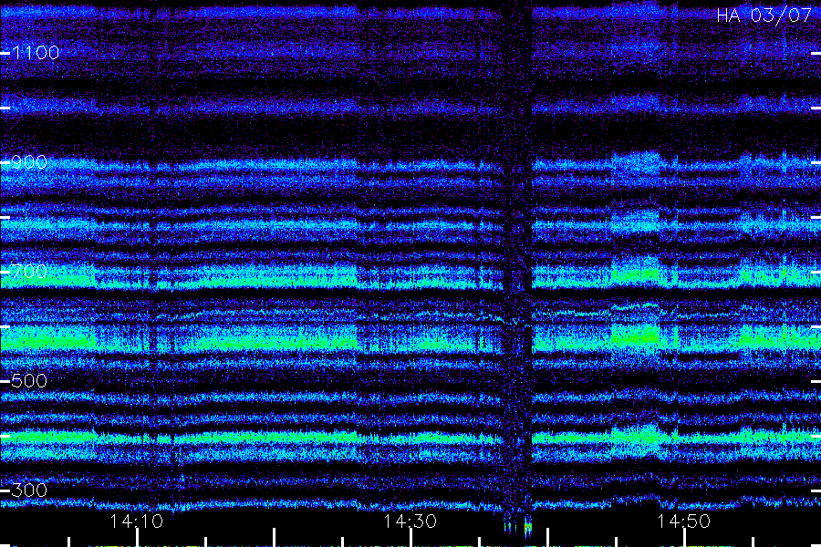Click the 1100 frequency axis label
The width and height of the screenshot is (821, 547).
(36, 53)
